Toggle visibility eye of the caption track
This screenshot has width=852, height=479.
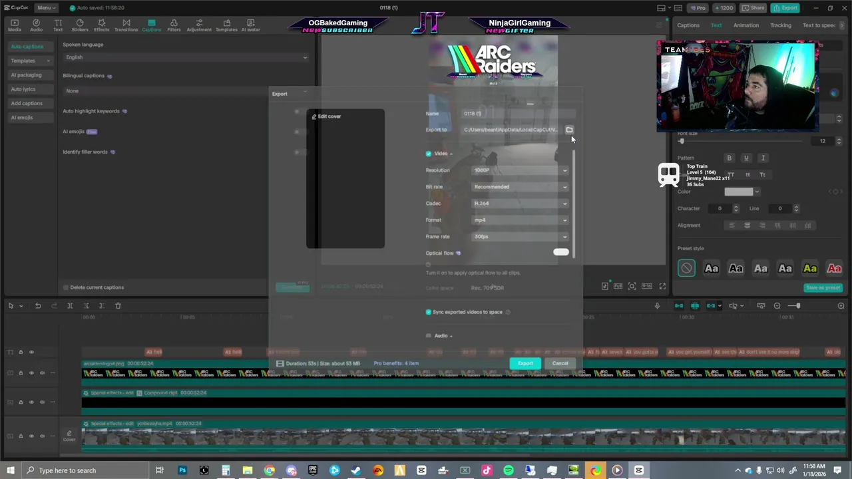tap(31, 352)
